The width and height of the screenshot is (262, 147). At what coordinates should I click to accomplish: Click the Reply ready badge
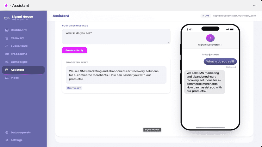coord(74,88)
